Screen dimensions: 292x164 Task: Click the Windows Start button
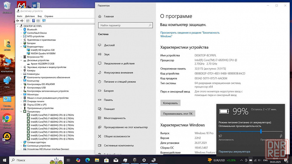tap(4, 160)
